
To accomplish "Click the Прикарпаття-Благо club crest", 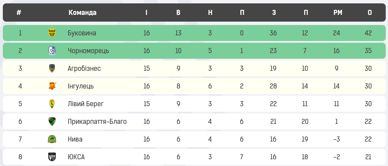I will coord(52,121).
